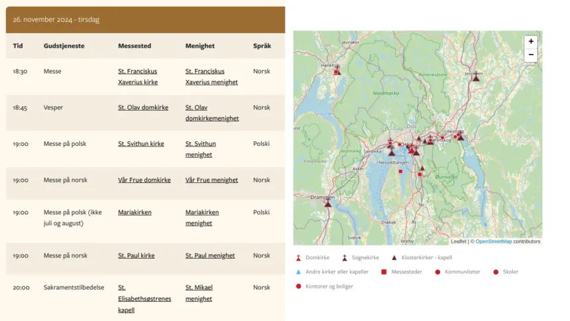Click the Domkirke legend label

[317, 258]
